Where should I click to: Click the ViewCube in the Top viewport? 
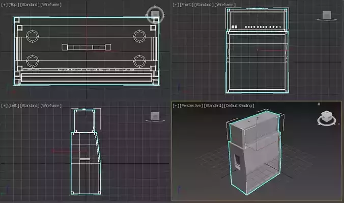pos(155,15)
